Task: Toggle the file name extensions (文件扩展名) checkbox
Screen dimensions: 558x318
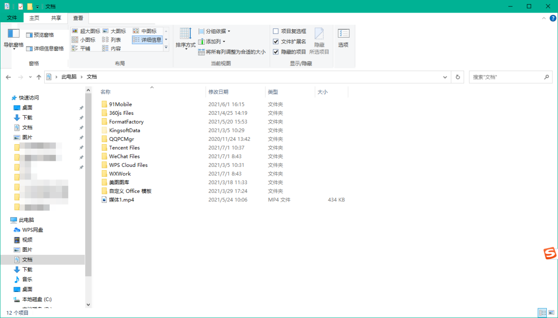Action: [x=276, y=41]
